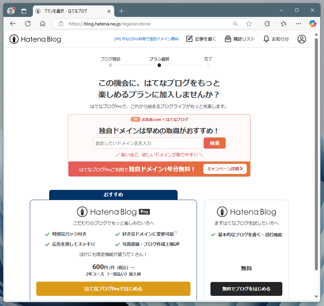This screenshot has height=306, width=324.
Task: Click the address bar URL
Action: coord(109,24)
